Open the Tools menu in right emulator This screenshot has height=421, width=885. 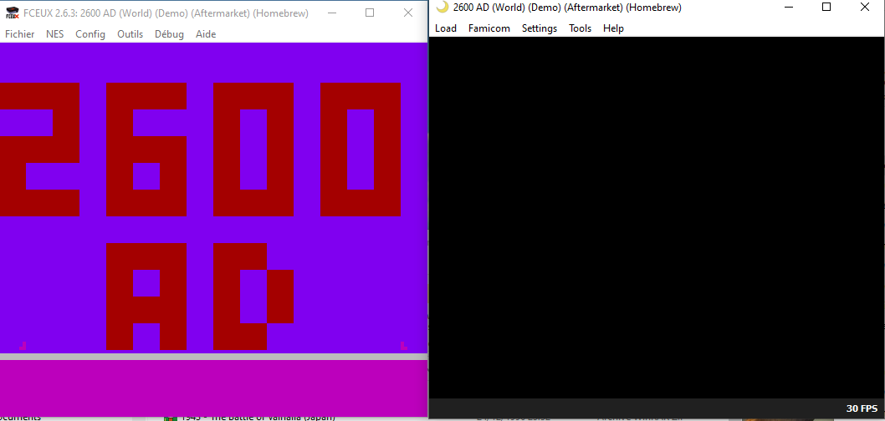581,28
